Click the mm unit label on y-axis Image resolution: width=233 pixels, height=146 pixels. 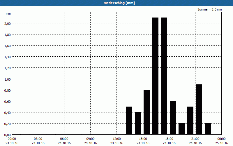pyautogui.click(x=8, y=13)
